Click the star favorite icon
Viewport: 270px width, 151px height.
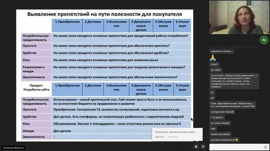pos(203,146)
